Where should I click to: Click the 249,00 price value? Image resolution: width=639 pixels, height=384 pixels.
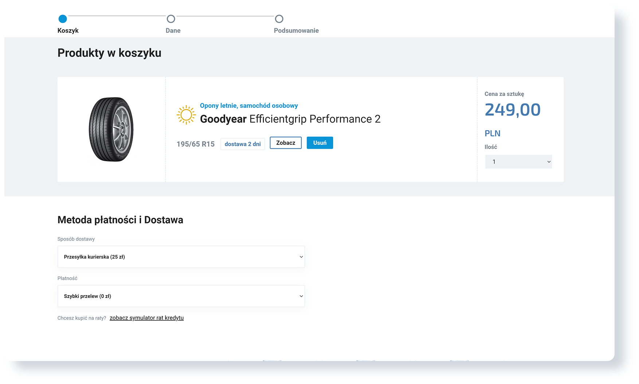(x=513, y=110)
